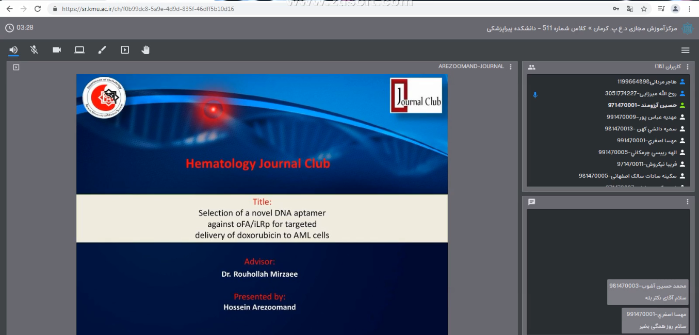Open the AREZOOMAND-JOURNAL panel options menu

[511, 67]
